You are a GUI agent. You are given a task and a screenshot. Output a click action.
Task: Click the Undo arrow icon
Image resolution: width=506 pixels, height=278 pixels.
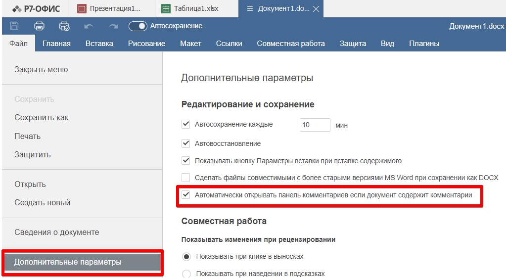[x=89, y=26]
